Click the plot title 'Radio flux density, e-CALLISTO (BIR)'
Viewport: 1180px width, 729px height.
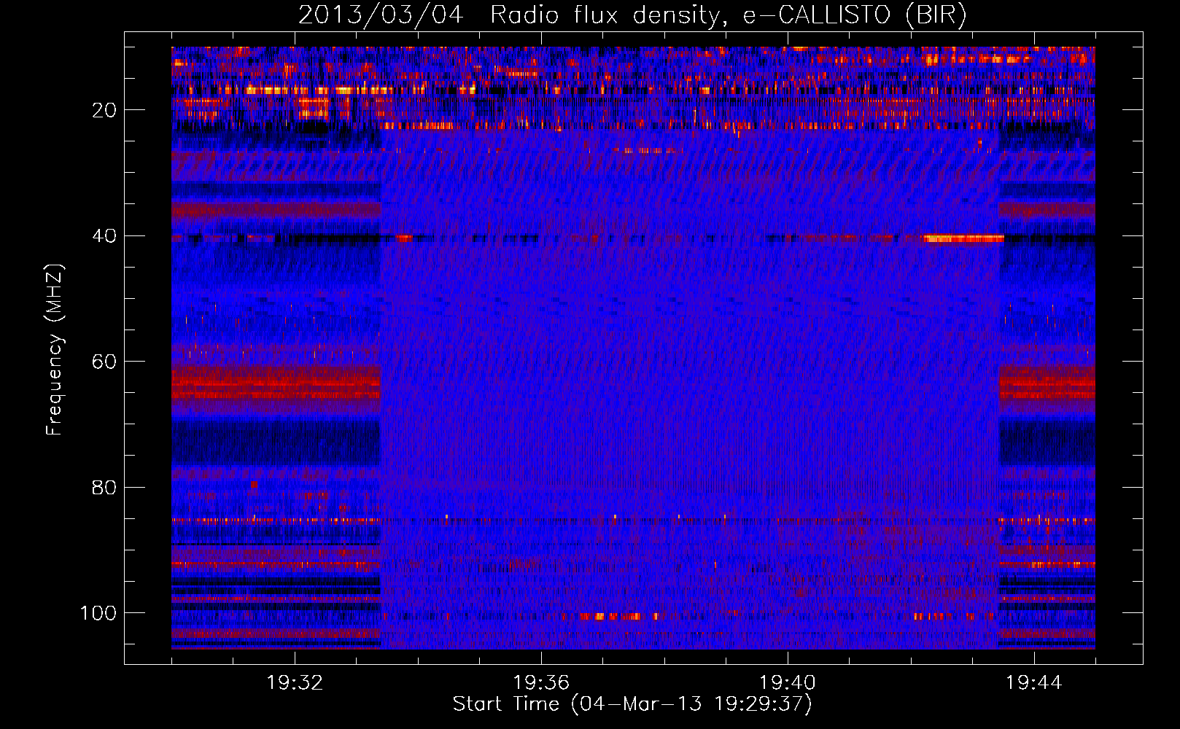(x=729, y=15)
